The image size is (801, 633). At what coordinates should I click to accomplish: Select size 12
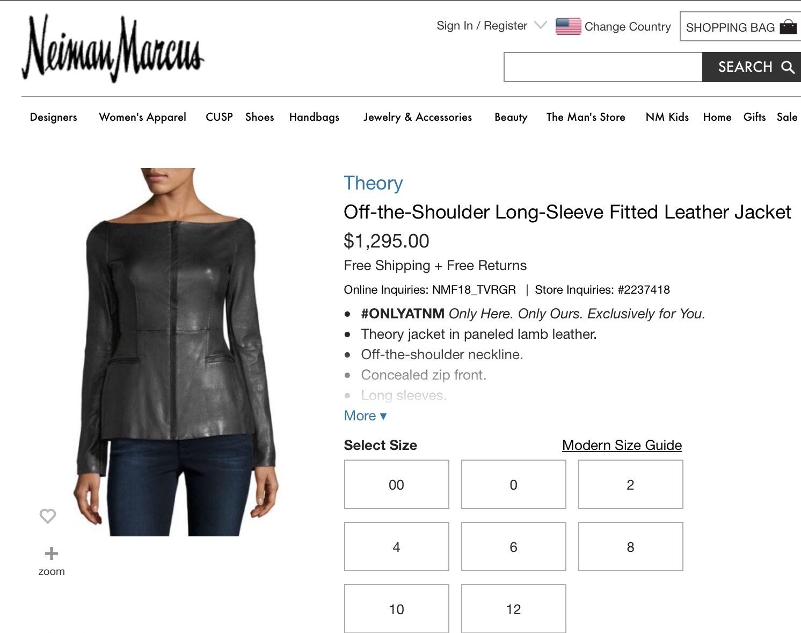pyautogui.click(x=514, y=609)
